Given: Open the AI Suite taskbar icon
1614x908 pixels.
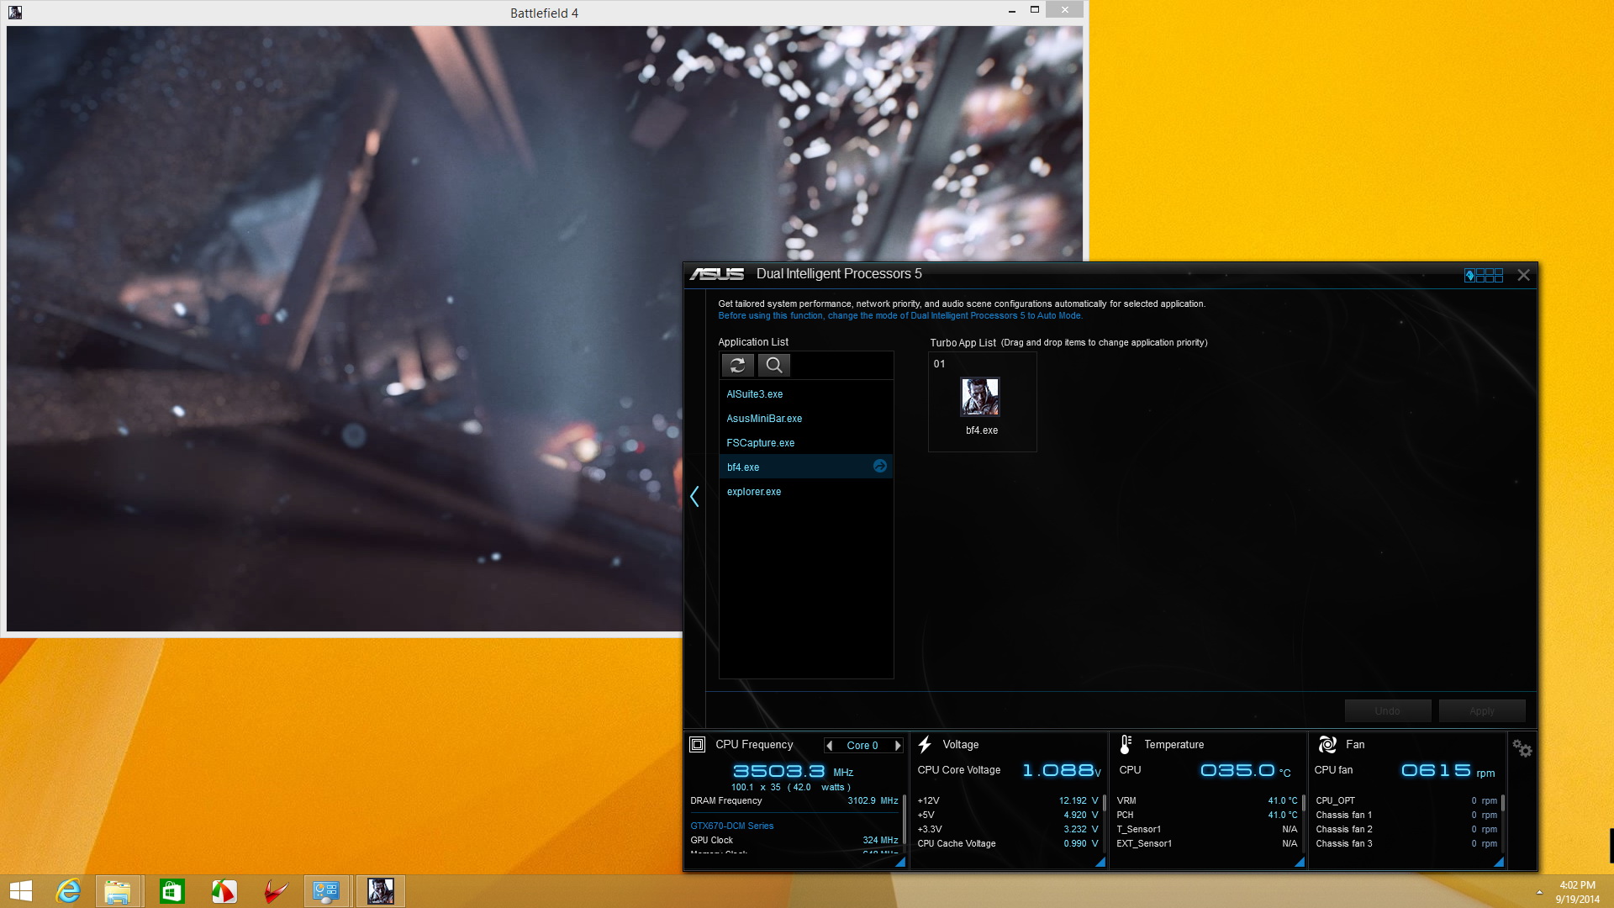Looking at the screenshot, I should [326, 891].
